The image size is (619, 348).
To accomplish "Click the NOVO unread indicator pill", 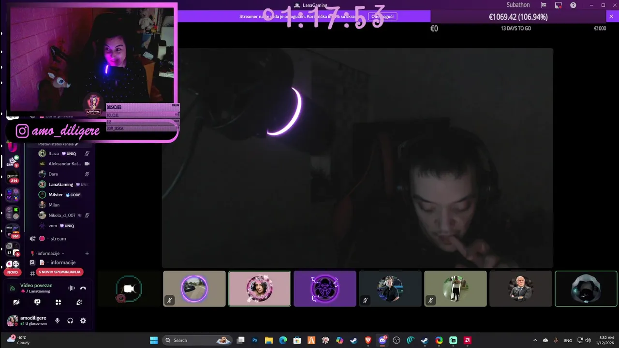I will point(13,272).
